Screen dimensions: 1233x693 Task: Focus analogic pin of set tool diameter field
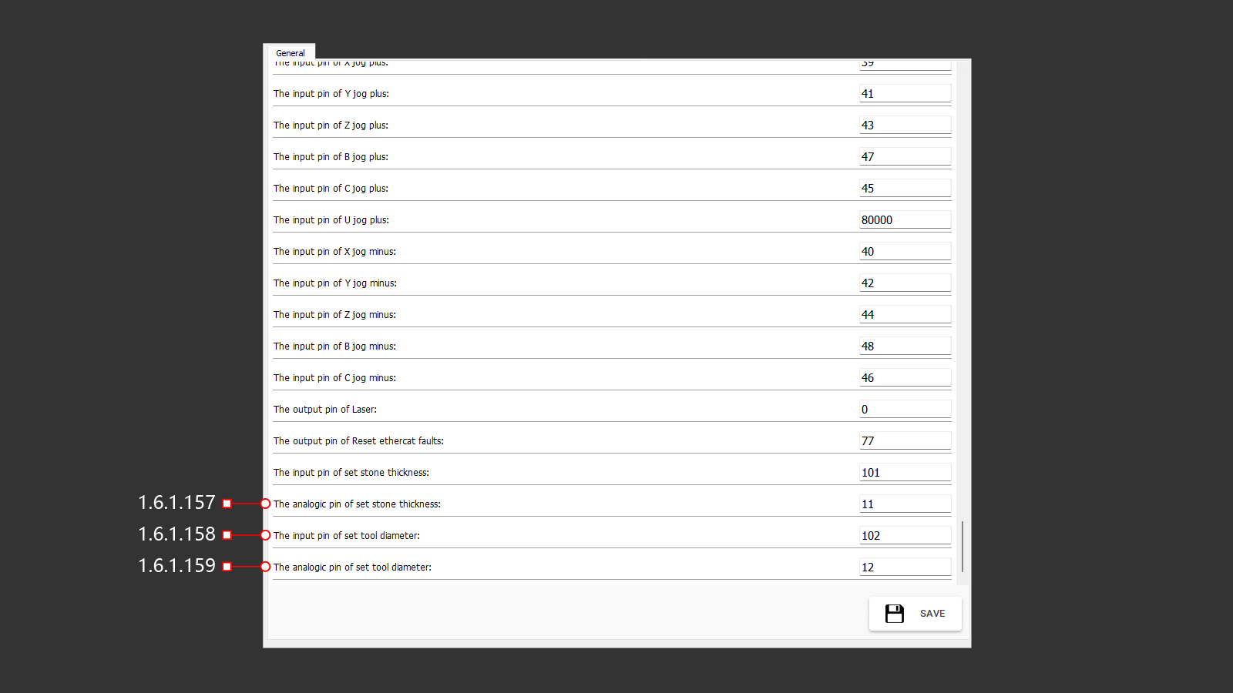904,567
